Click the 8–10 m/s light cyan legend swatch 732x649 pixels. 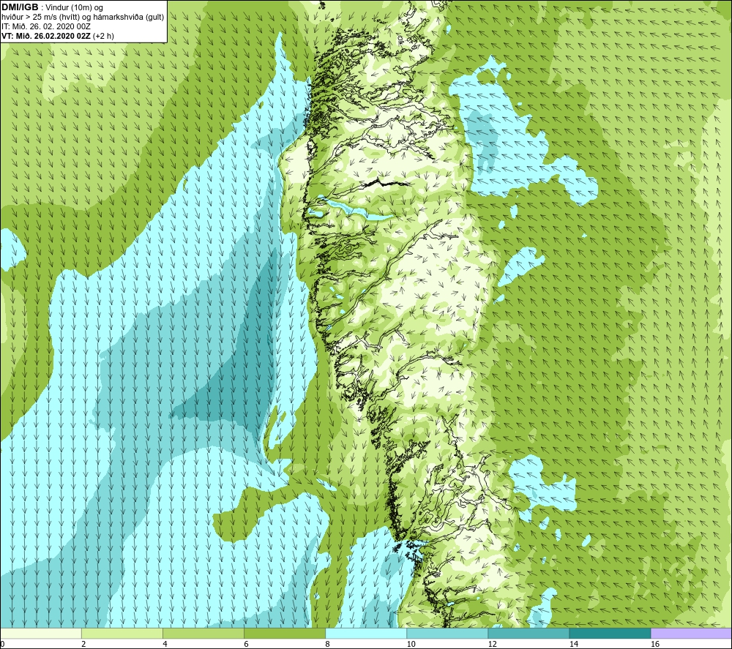coord(366,634)
